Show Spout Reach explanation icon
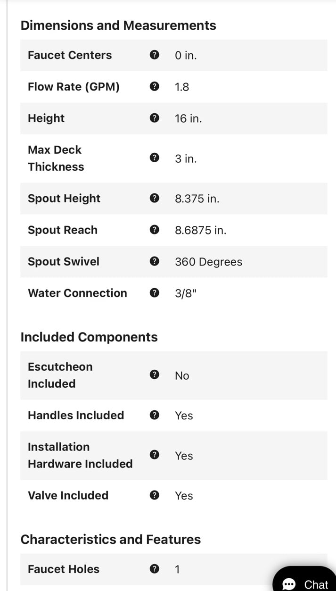The image size is (336, 591). coord(154,230)
